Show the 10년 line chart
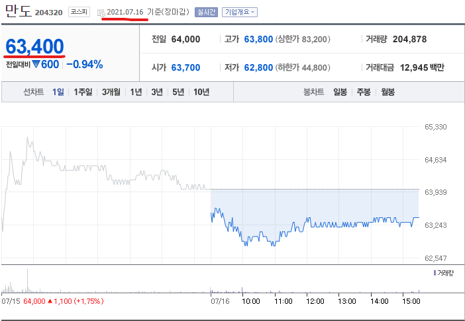This screenshot has width=465, height=321. (x=201, y=92)
